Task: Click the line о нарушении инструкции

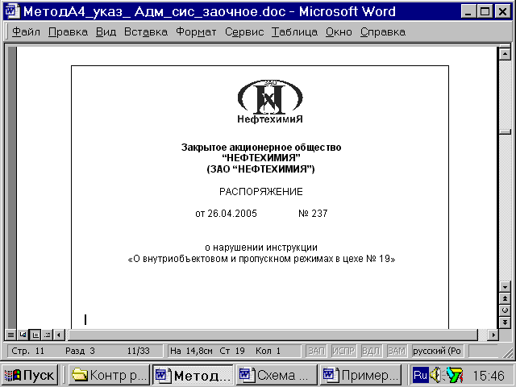Action: 261,248
